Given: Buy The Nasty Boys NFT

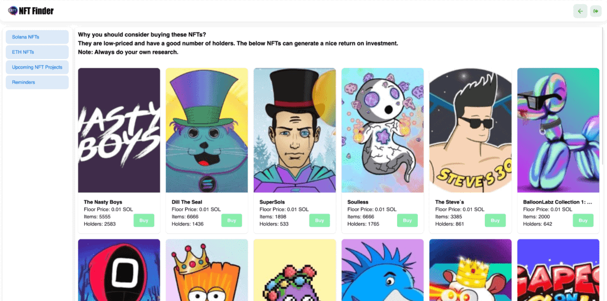Looking at the screenshot, I should (143, 221).
